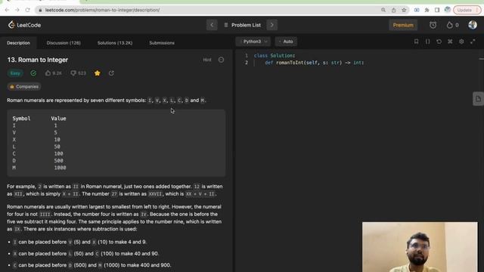Click the editor shortcuts icon

pos(450,42)
